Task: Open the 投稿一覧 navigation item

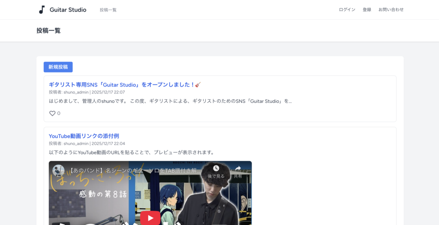Action: click(x=108, y=10)
